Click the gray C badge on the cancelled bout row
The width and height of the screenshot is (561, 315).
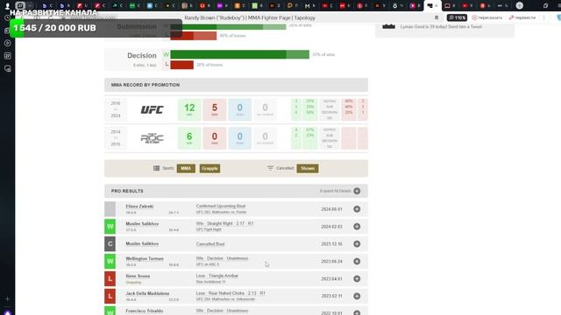pos(110,244)
